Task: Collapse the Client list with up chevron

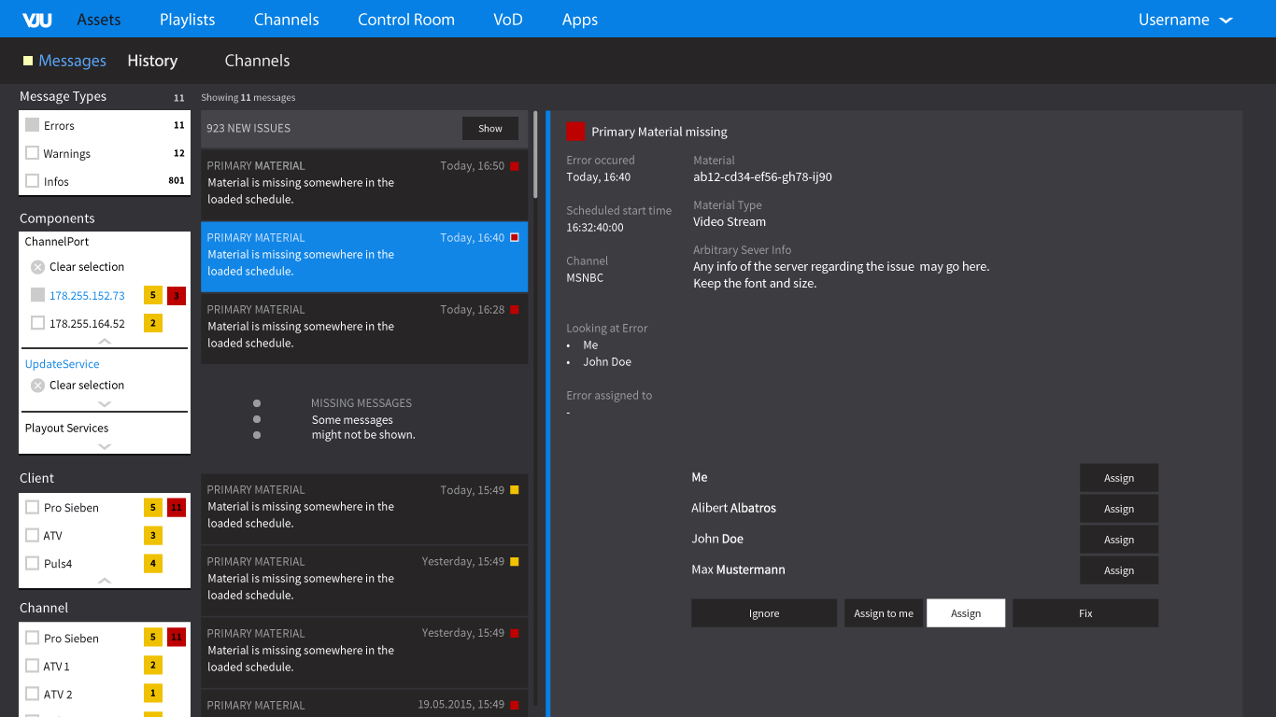Action: pos(105,581)
